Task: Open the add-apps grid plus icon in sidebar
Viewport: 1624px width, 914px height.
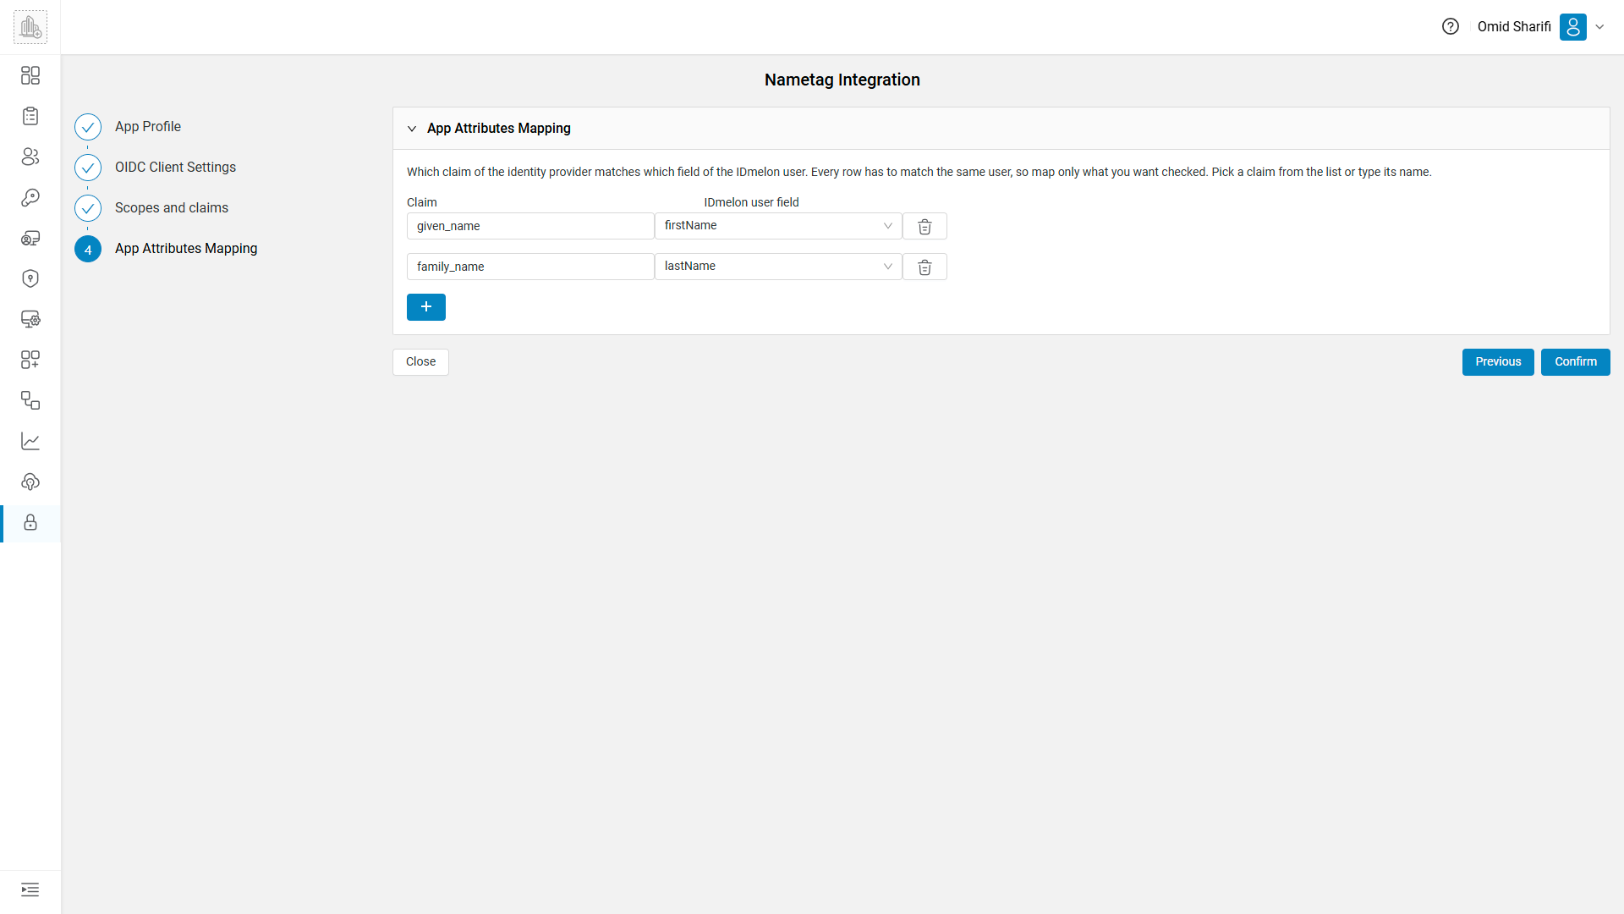Action: tap(30, 360)
